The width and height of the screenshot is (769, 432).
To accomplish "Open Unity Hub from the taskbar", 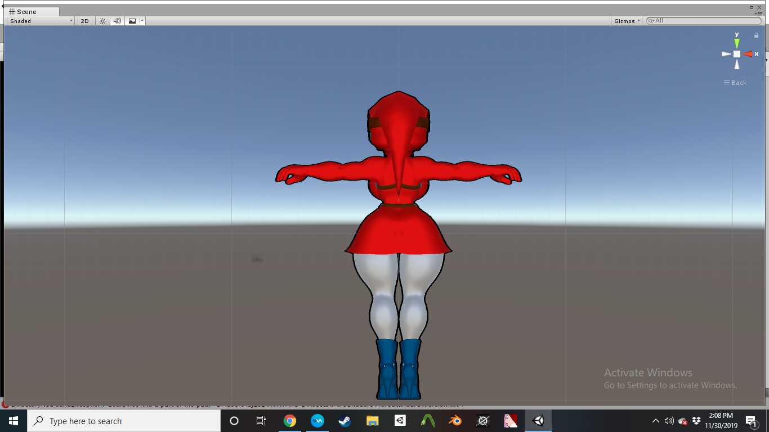I will 400,421.
